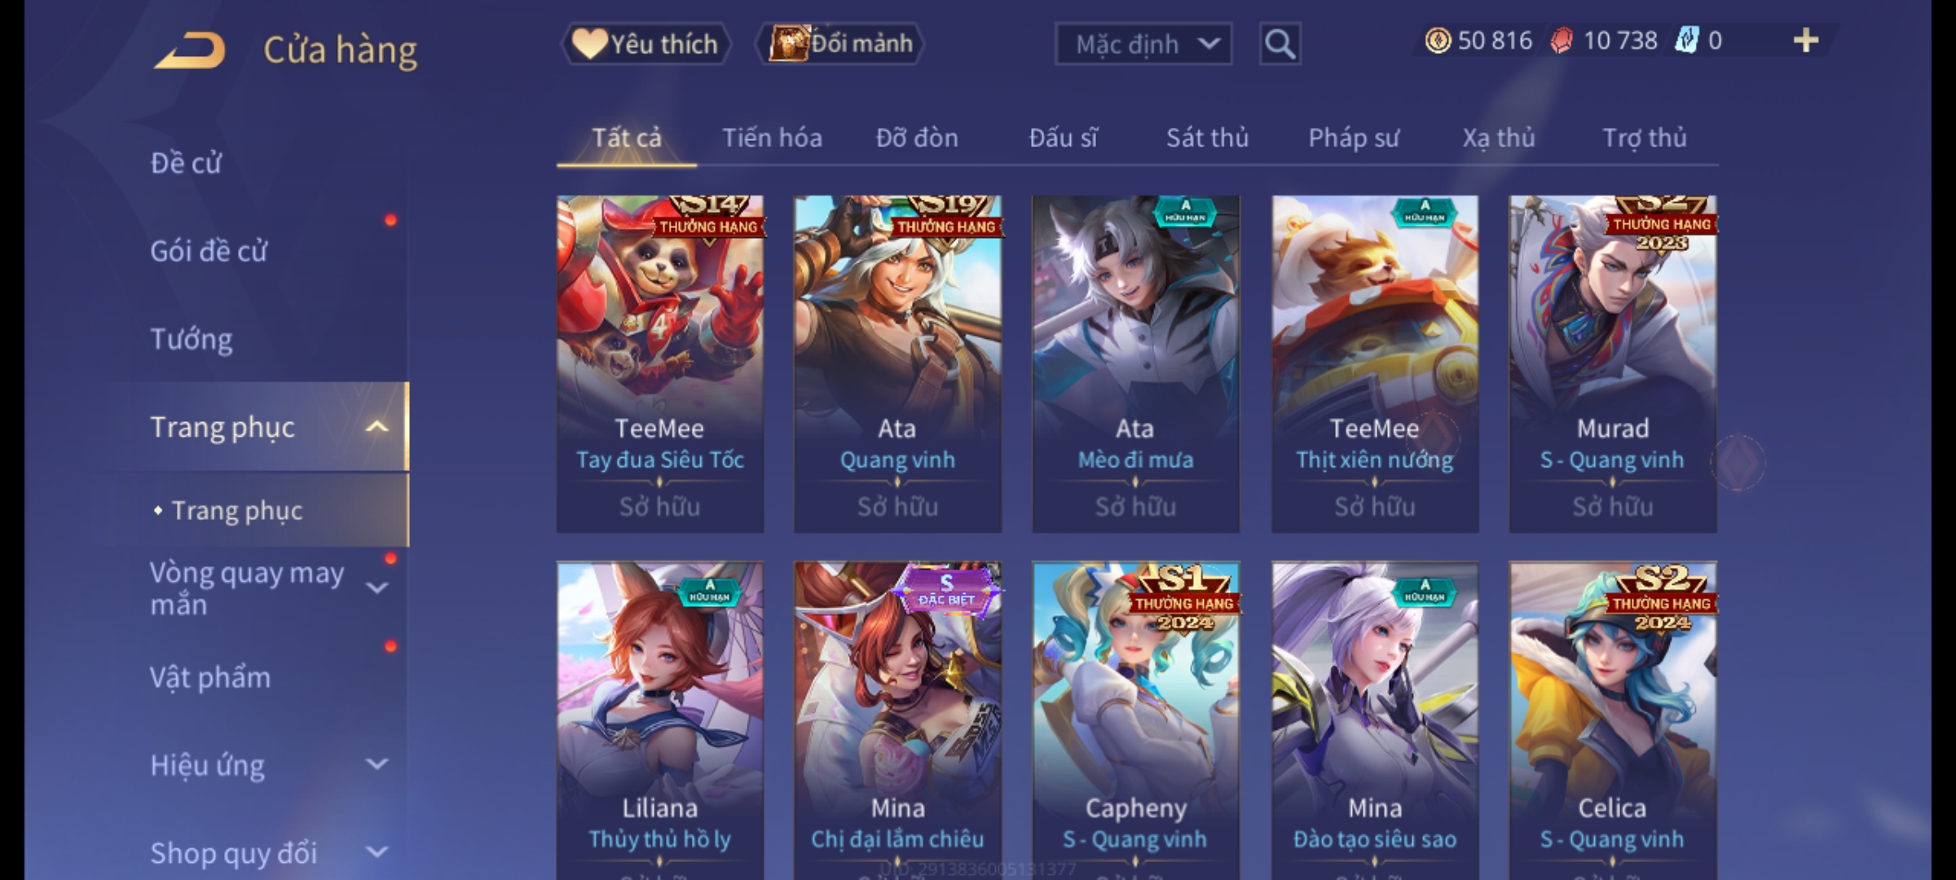This screenshot has width=1956, height=880.
Task: Collapse the Trang phục sidebar section
Action: point(377,427)
